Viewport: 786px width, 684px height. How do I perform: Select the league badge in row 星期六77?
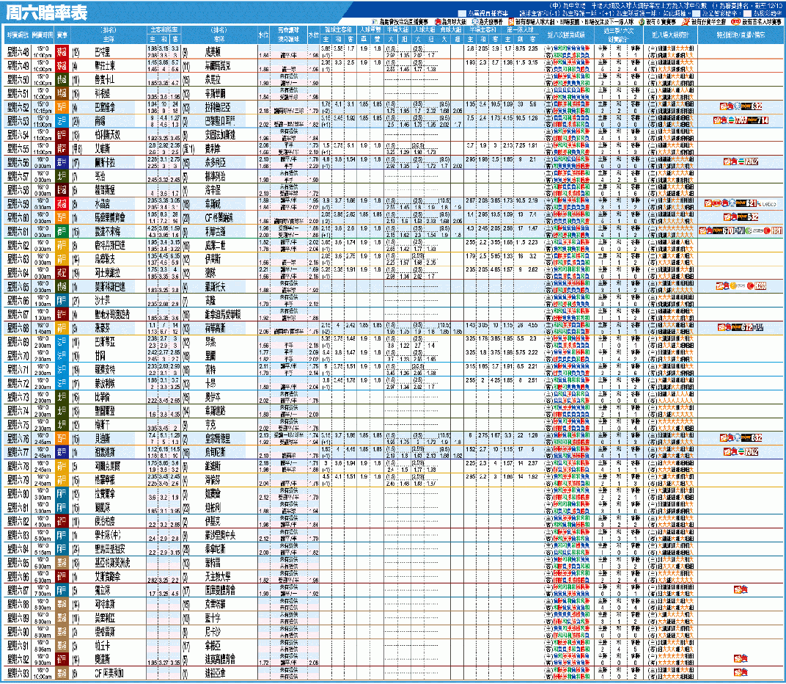[62, 452]
